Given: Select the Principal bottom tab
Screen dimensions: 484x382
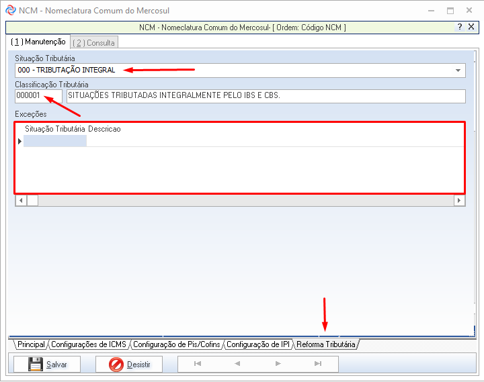Looking at the screenshot, I should click(31, 344).
